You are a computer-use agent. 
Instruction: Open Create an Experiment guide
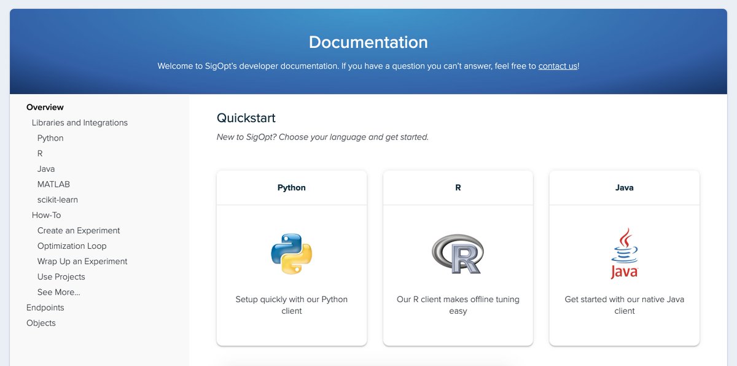pyautogui.click(x=79, y=230)
